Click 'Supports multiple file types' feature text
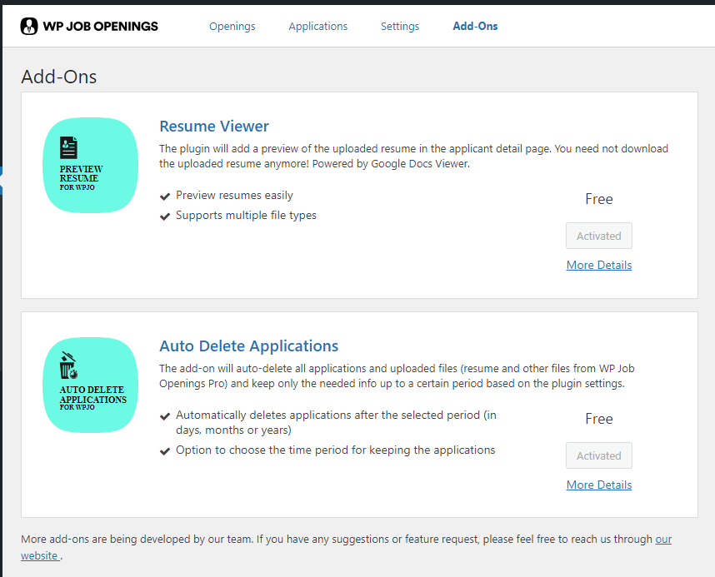Screen dimensions: 715x577 pos(246,215)
